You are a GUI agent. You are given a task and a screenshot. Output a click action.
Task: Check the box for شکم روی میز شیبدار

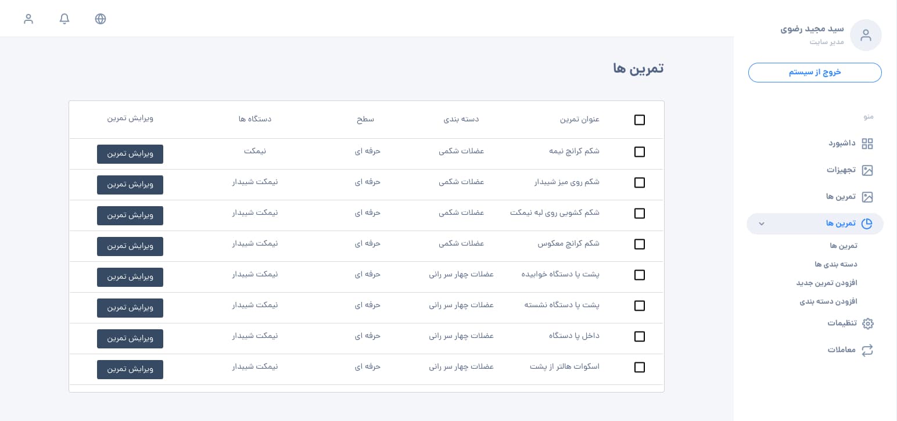(x=640, y=182)
